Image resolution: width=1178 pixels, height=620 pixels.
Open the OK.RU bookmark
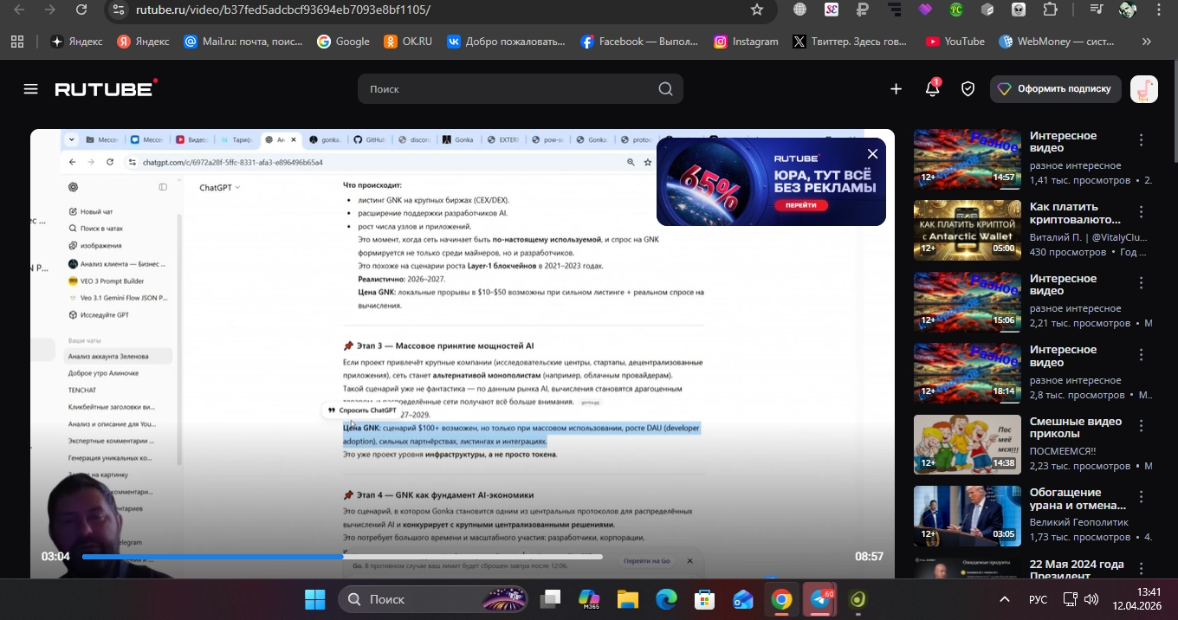[408, 41]
